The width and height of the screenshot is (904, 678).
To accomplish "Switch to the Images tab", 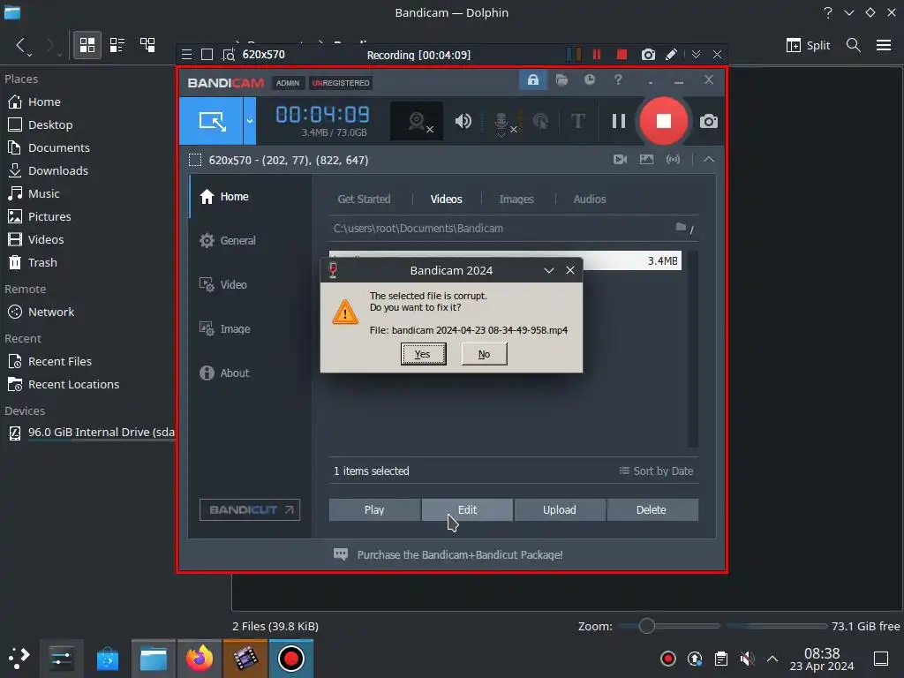I will tap(516, 199).
